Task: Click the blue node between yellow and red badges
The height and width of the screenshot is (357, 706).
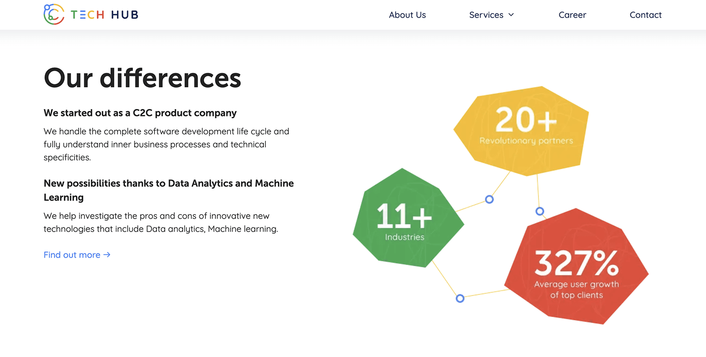Action: [539, 211]
